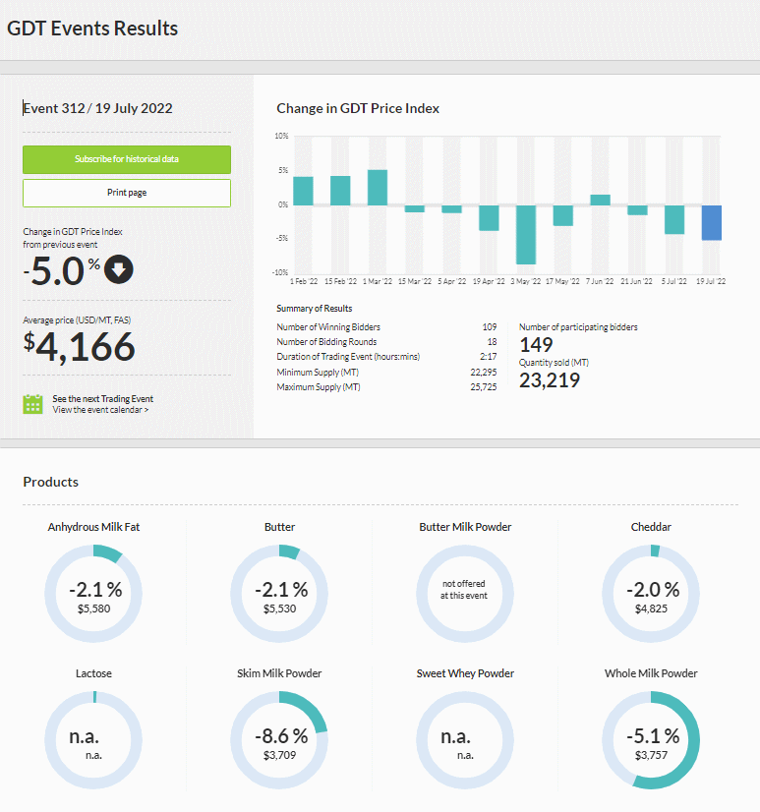Click the Change in GDT Price Index chart title
This screenshot has height=812, width=760.
pyautogui.click(x=358, y=109)
